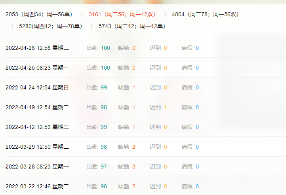286x195 pixels.
Task: Open class tab 5743（周二12；周一12单）
Action: point(132,27)
